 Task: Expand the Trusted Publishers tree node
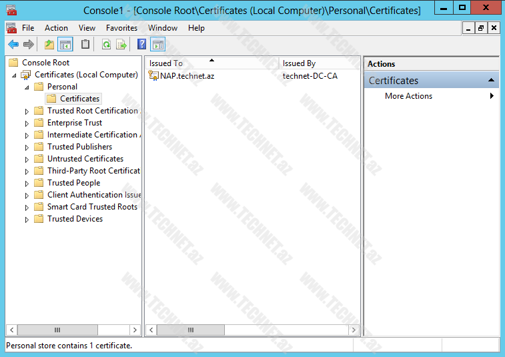[x=27, y=147]
